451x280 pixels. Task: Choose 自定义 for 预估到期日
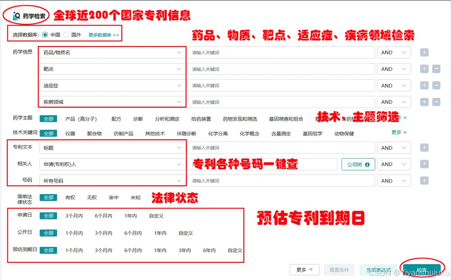(x=235, y=250)
